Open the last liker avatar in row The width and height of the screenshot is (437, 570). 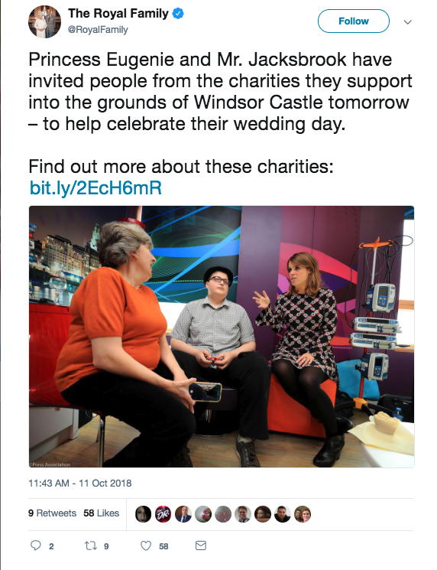pos(302,514)
